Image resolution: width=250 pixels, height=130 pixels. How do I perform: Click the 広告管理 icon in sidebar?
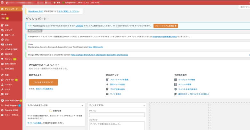click(x=2, y=45)
